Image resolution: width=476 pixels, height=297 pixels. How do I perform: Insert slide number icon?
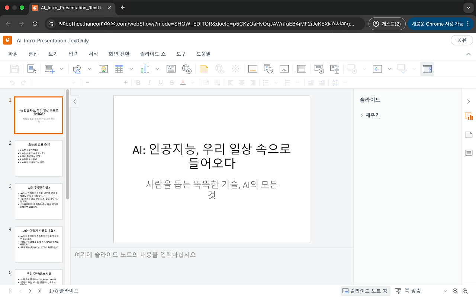coord(284,69)
